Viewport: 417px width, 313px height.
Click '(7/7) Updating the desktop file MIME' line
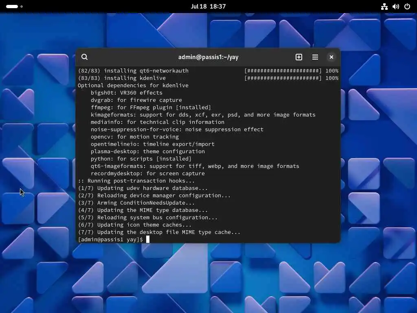pos(159,232)
